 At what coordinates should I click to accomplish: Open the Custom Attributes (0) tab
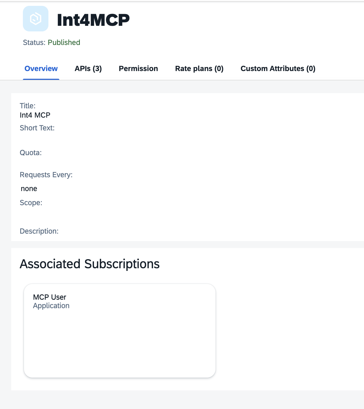click(x=278, y=69)
